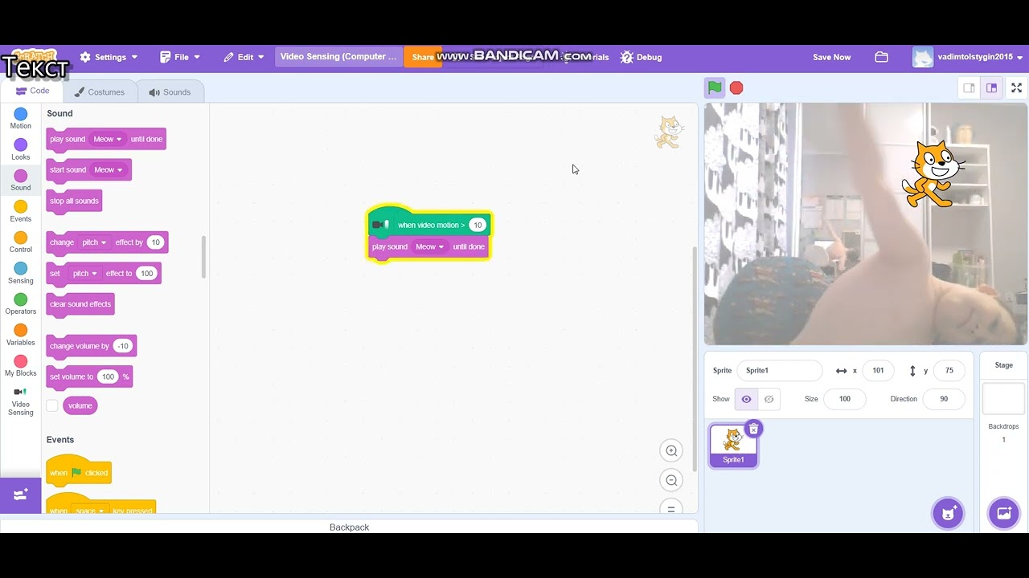Select the Control blocks category
The image size is (1029, 578).
pos(21,242)
